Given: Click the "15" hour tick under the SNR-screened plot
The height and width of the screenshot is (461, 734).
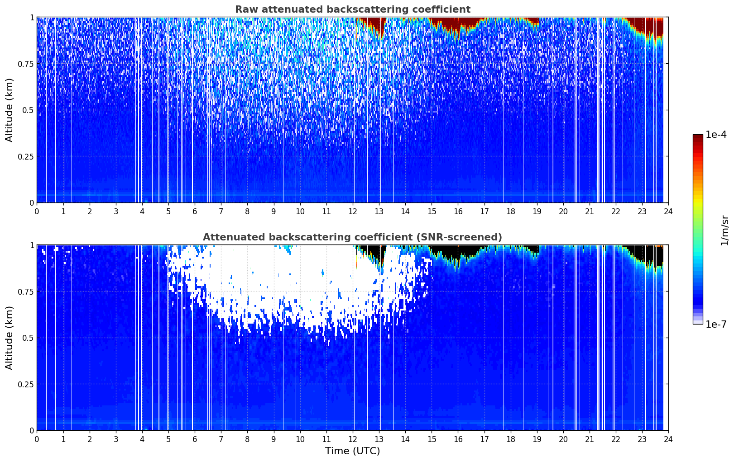Looking at the screenshot, I should click(x=432, y=439).
